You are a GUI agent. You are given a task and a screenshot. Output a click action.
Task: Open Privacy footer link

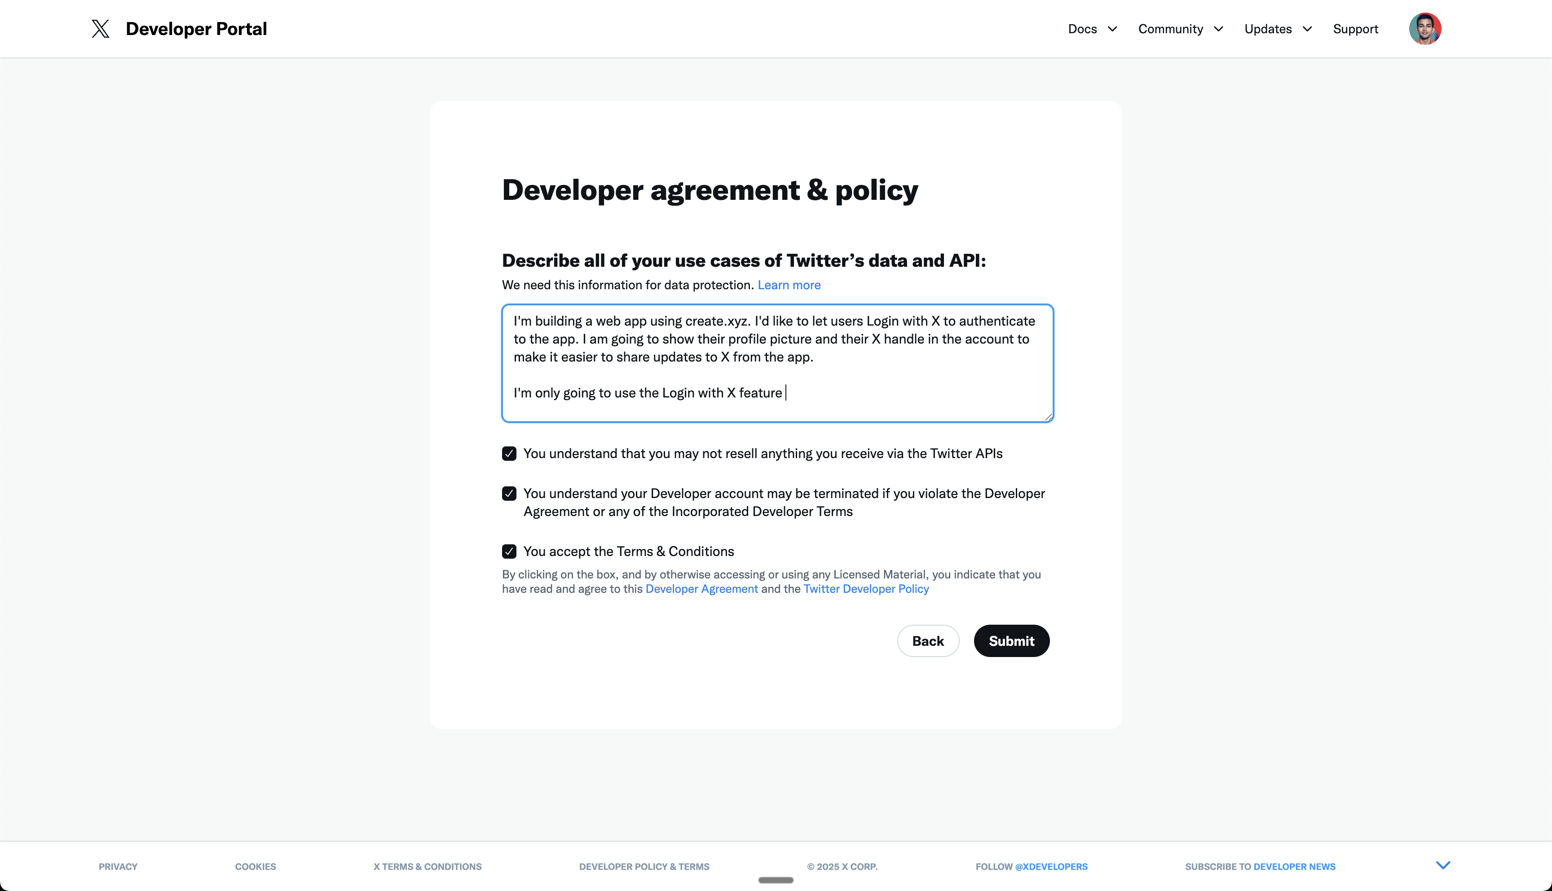point(118,866)
